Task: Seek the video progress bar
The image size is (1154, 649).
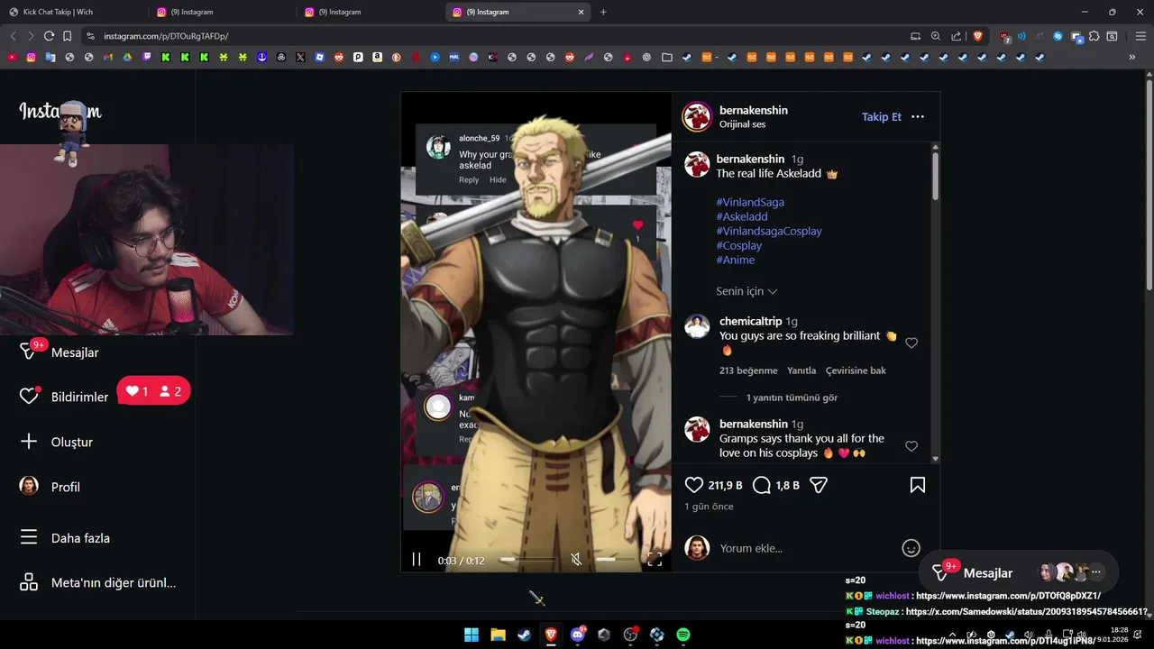Action: pos(529,560)
